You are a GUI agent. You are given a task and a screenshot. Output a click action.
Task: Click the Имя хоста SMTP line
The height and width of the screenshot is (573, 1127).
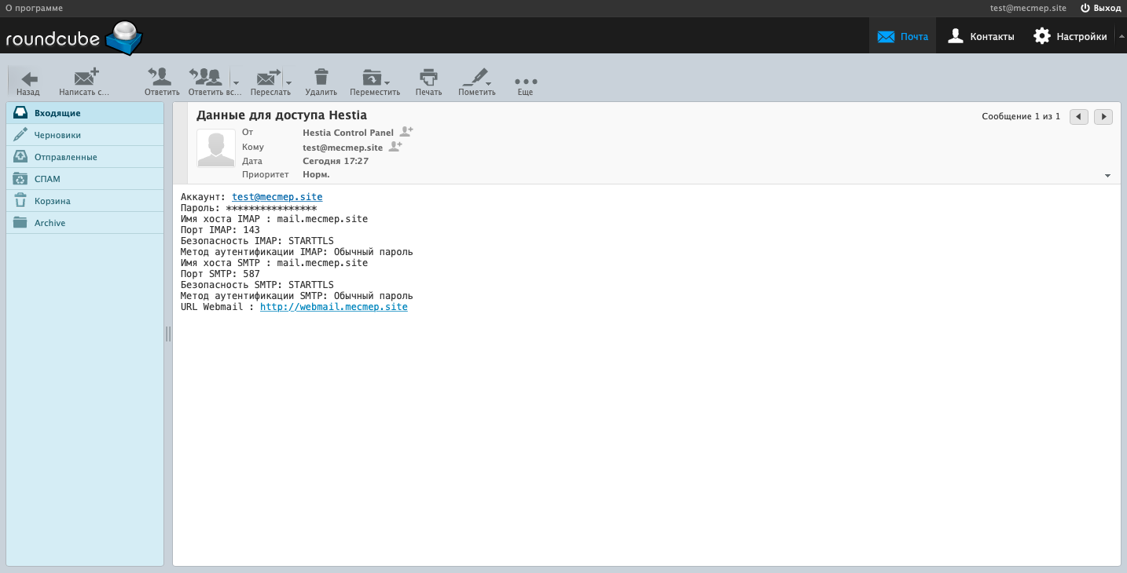[274, 263]
